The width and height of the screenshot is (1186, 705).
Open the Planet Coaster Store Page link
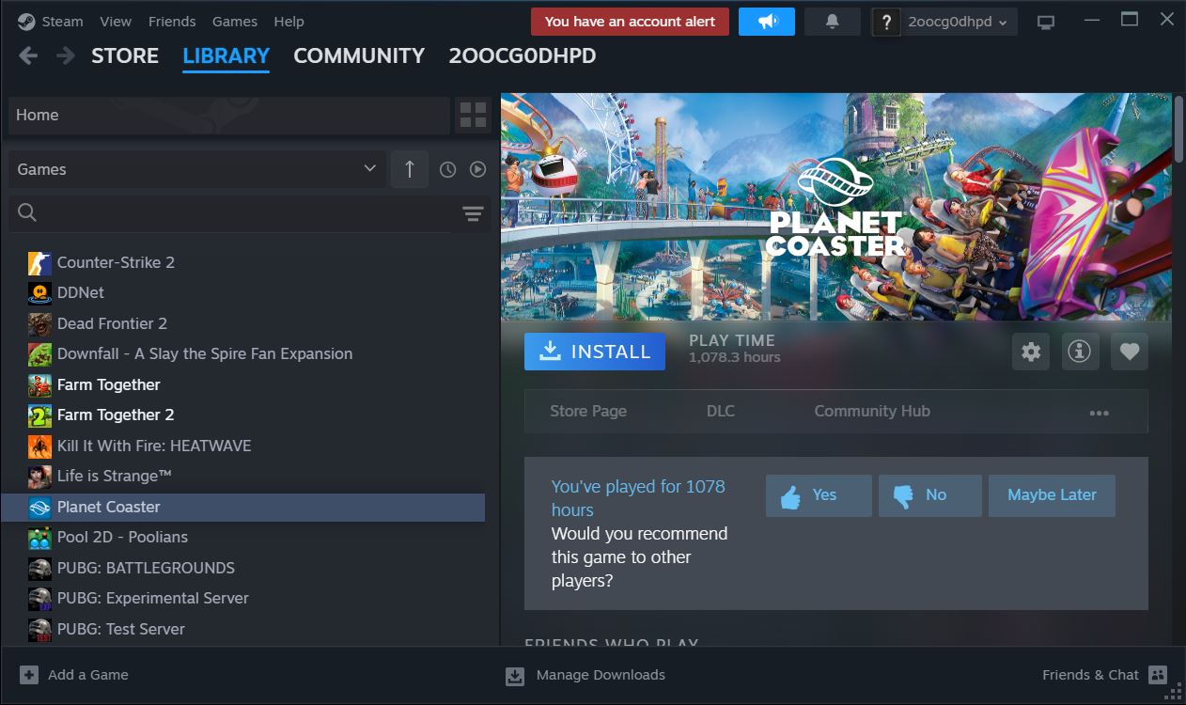click(x=588, y=411)
